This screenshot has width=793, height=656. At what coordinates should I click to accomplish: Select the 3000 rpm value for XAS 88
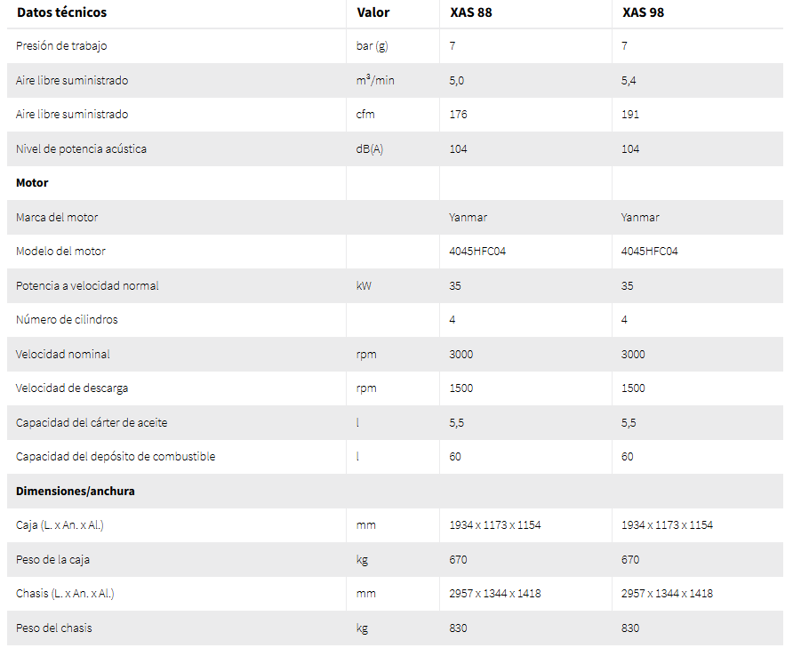(461, 354)
